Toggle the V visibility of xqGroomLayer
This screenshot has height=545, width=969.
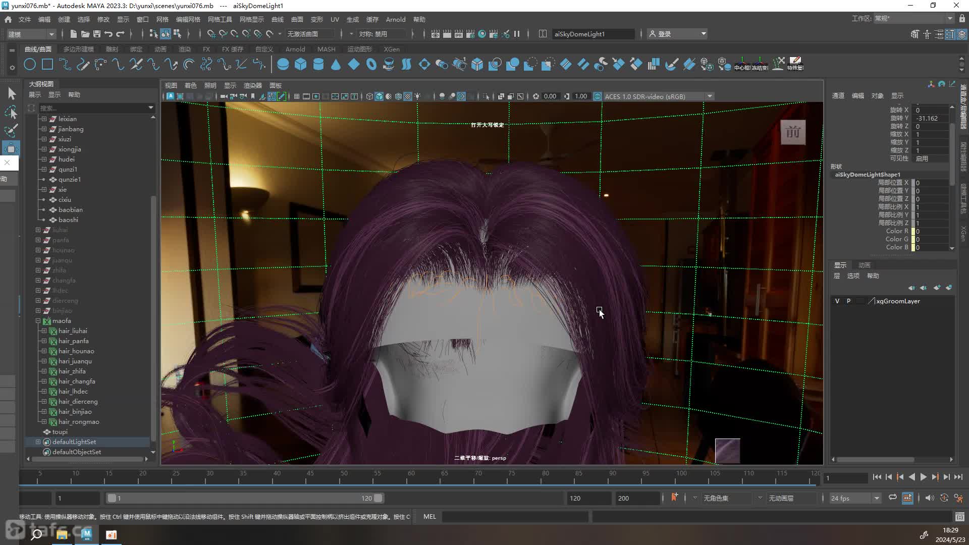click(x=837, y=301)
